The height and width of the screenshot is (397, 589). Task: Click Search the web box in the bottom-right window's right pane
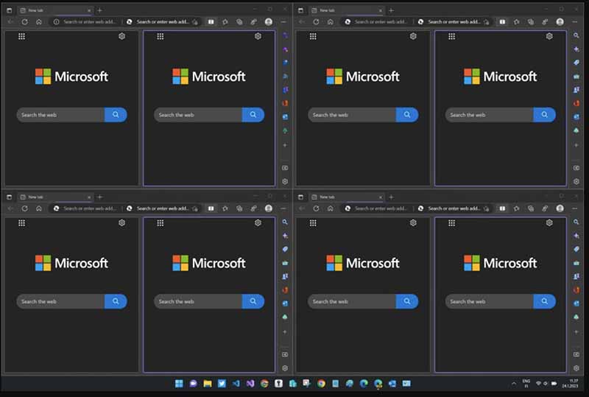point(489,301)
